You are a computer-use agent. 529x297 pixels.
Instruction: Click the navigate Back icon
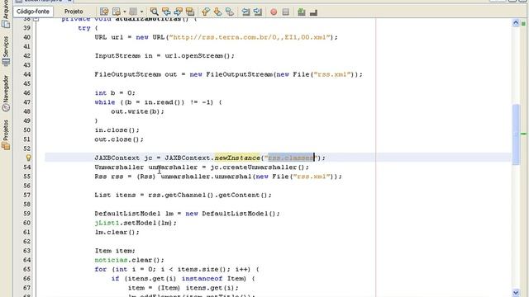(117, 12)
